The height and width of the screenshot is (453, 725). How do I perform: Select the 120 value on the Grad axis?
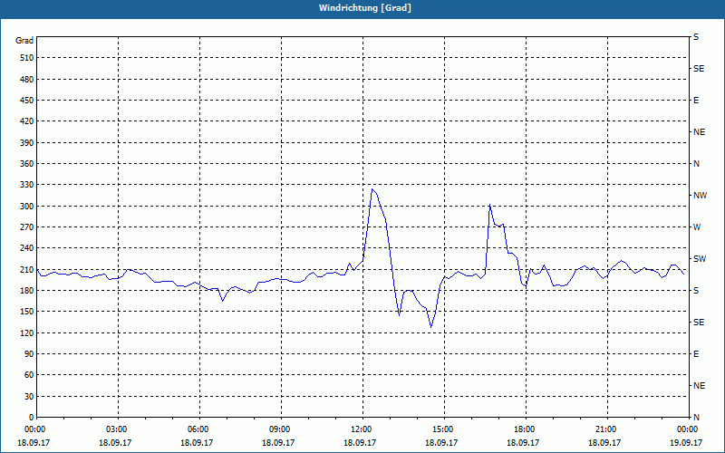(x=27, y=333)
